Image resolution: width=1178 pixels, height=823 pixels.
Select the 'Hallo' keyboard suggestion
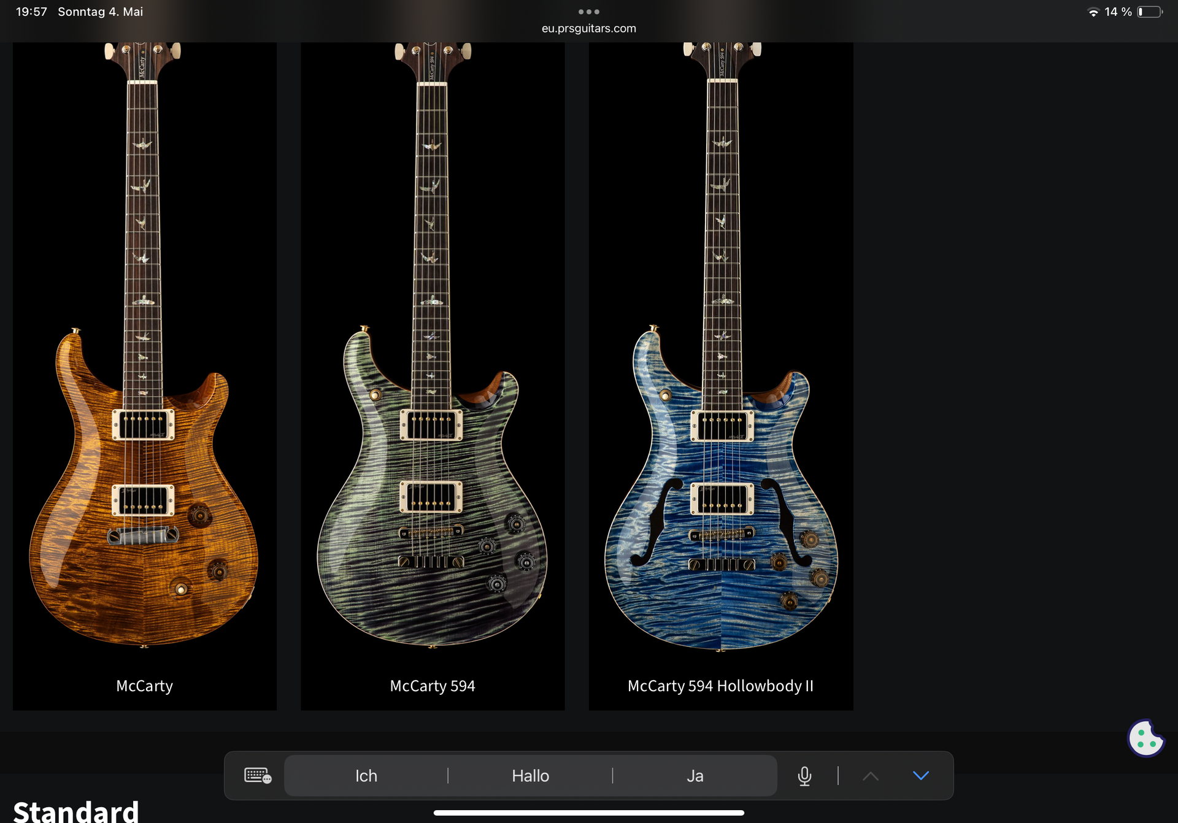click(531, 776)
